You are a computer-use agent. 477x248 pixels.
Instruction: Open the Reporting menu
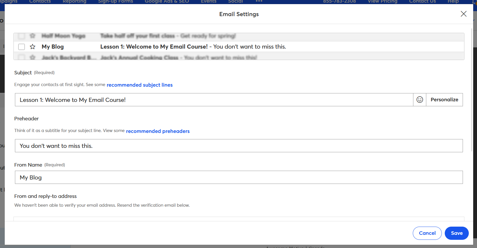74,1
